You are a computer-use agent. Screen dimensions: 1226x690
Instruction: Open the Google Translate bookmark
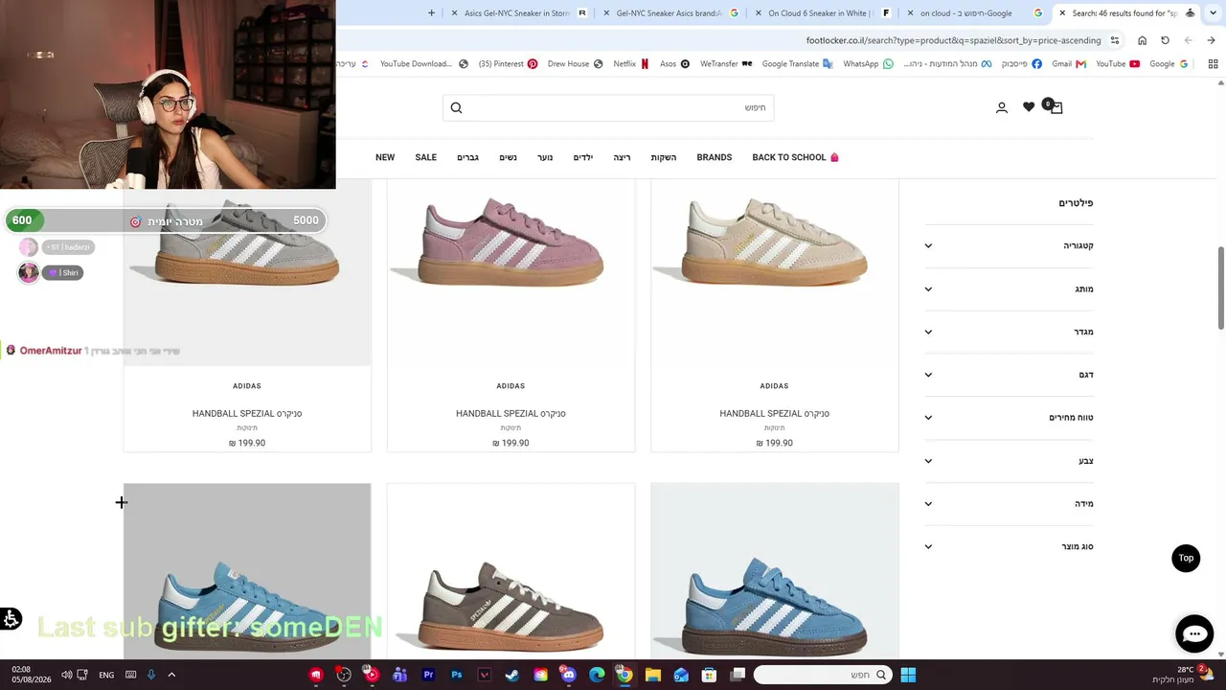pos(798,64)
